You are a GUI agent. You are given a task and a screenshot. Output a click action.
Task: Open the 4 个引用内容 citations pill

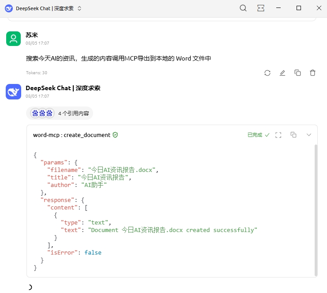(x=60, y=113)
